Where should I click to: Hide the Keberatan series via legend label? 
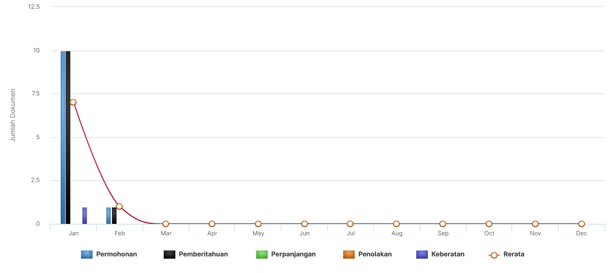(x=448, y=254)
